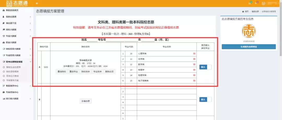Click the 首页 breadcrumb link

246,12
